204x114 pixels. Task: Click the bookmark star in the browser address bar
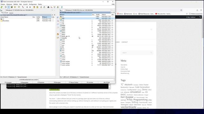(x=181, y=10)
